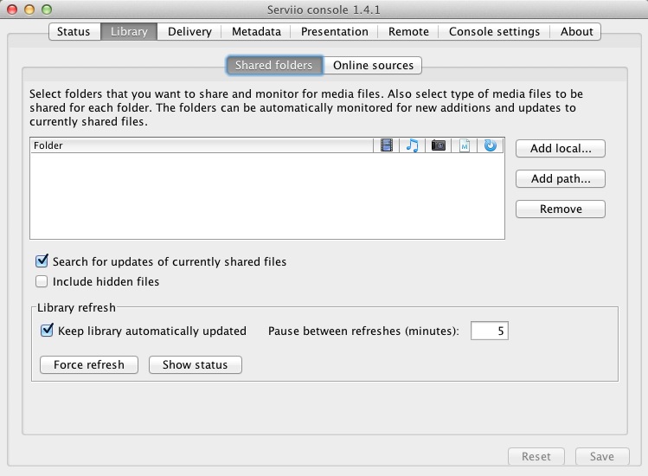Select the Remote tab
648x476 pixels.
pyautogui.click(x=408, y=31)
